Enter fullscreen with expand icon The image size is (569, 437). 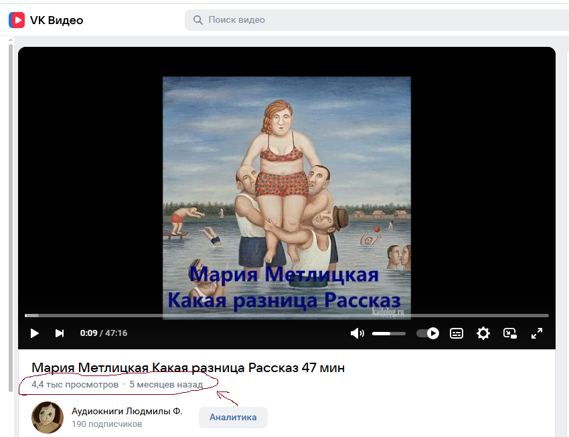pos(537,333)
